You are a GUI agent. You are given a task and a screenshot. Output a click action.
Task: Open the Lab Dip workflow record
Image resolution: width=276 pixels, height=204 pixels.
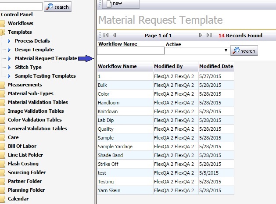pos(106,120)
